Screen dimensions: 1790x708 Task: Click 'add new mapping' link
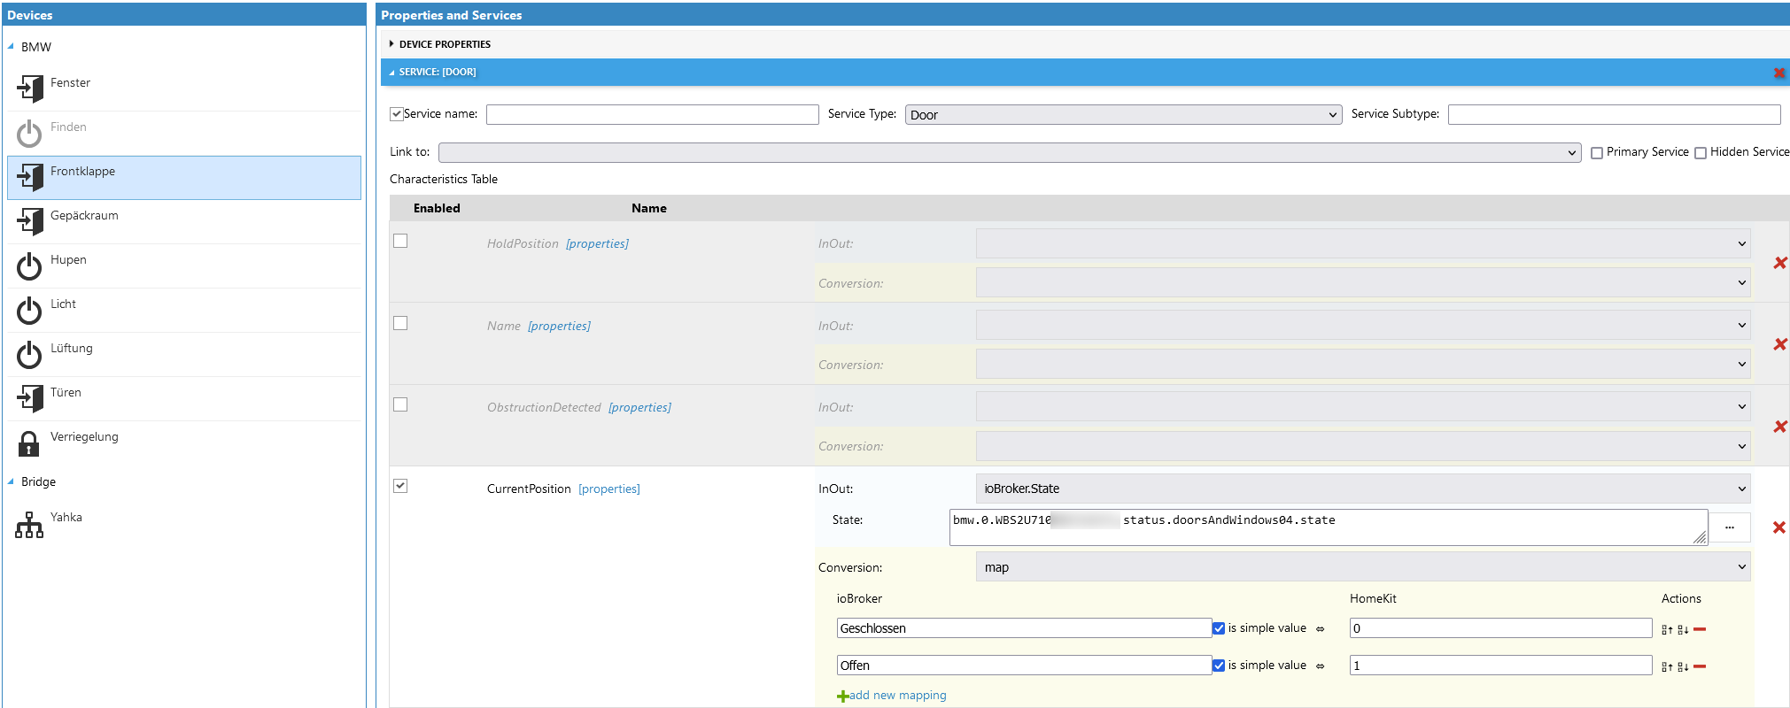pyautogui.click(x=896, y=696)
